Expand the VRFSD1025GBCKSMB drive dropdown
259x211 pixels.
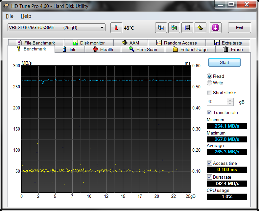pos(102,28)
